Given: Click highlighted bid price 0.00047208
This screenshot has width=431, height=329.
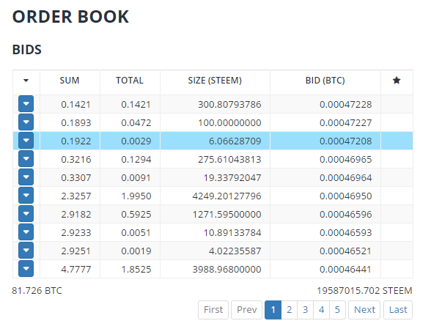Looking at the screenshot, I should 346,141.
